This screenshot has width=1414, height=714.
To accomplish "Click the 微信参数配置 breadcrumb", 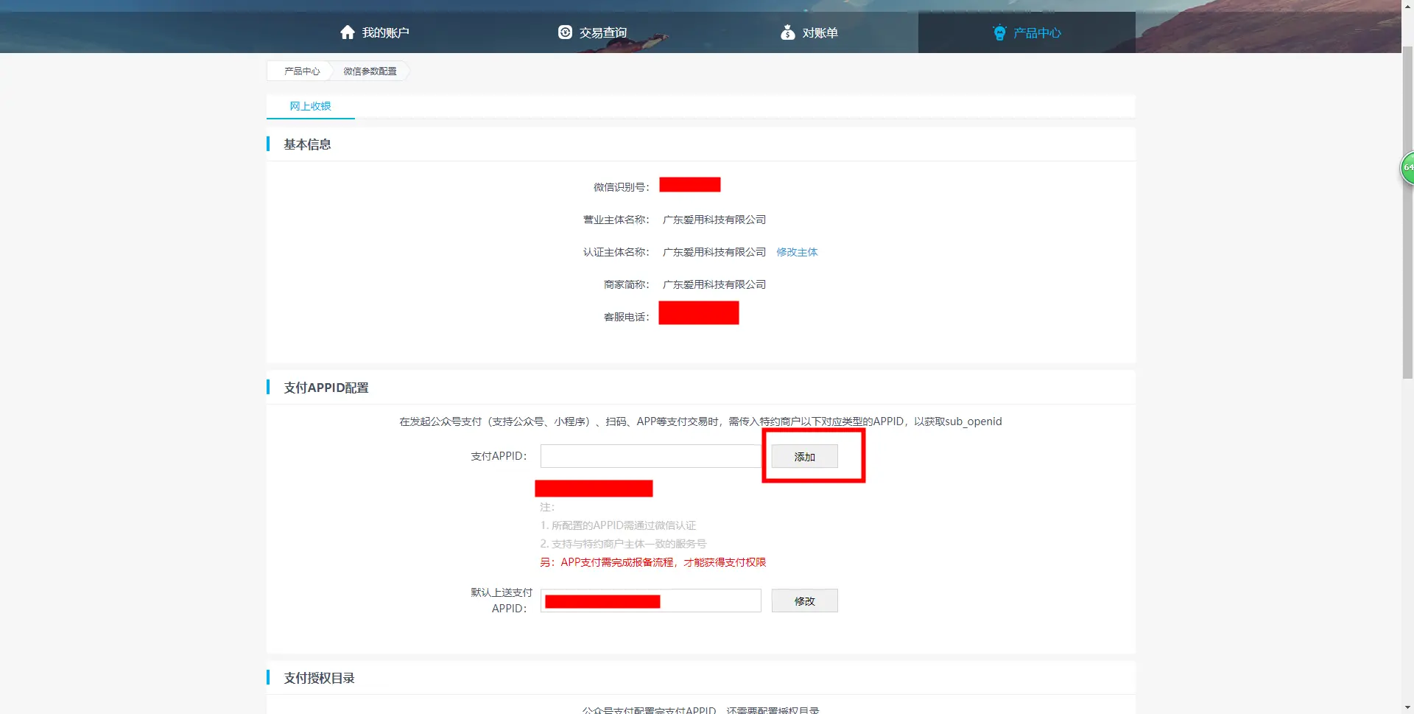I will coord(370,71).
